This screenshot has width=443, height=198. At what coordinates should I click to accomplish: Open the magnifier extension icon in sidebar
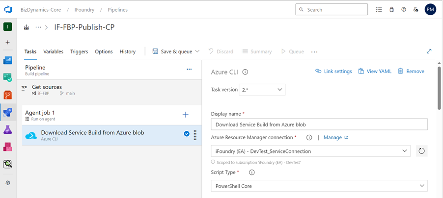(8, 164)
